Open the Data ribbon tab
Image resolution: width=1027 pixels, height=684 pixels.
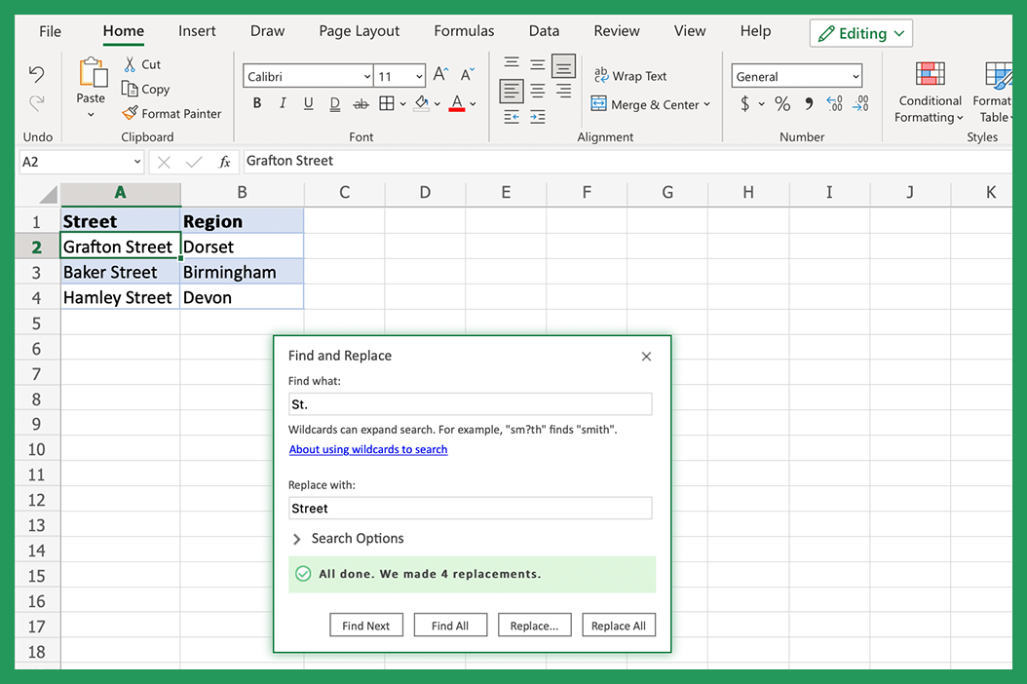(x=544, y=30)
